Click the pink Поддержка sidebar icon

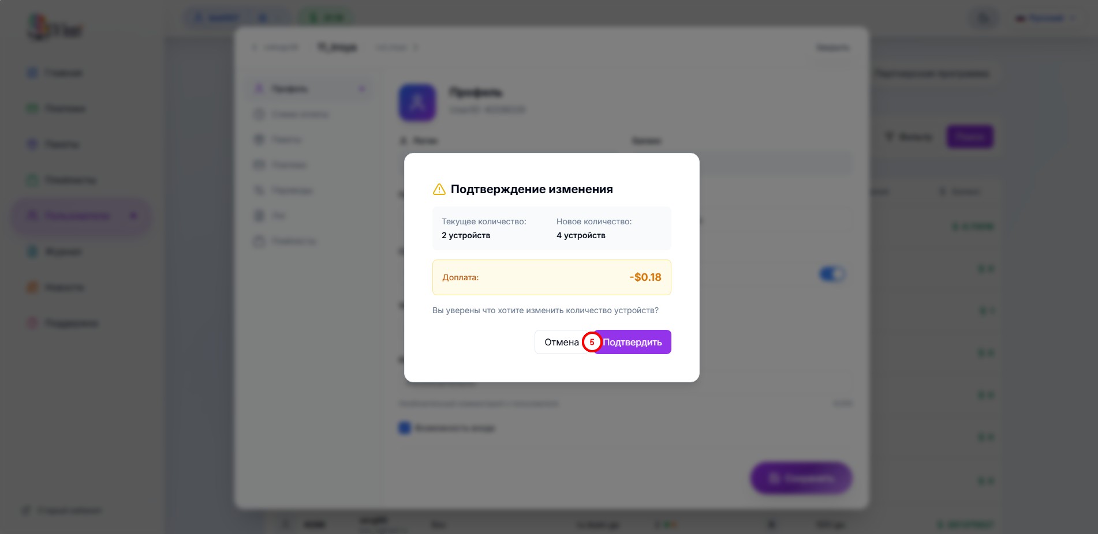(x=32, y=323)
